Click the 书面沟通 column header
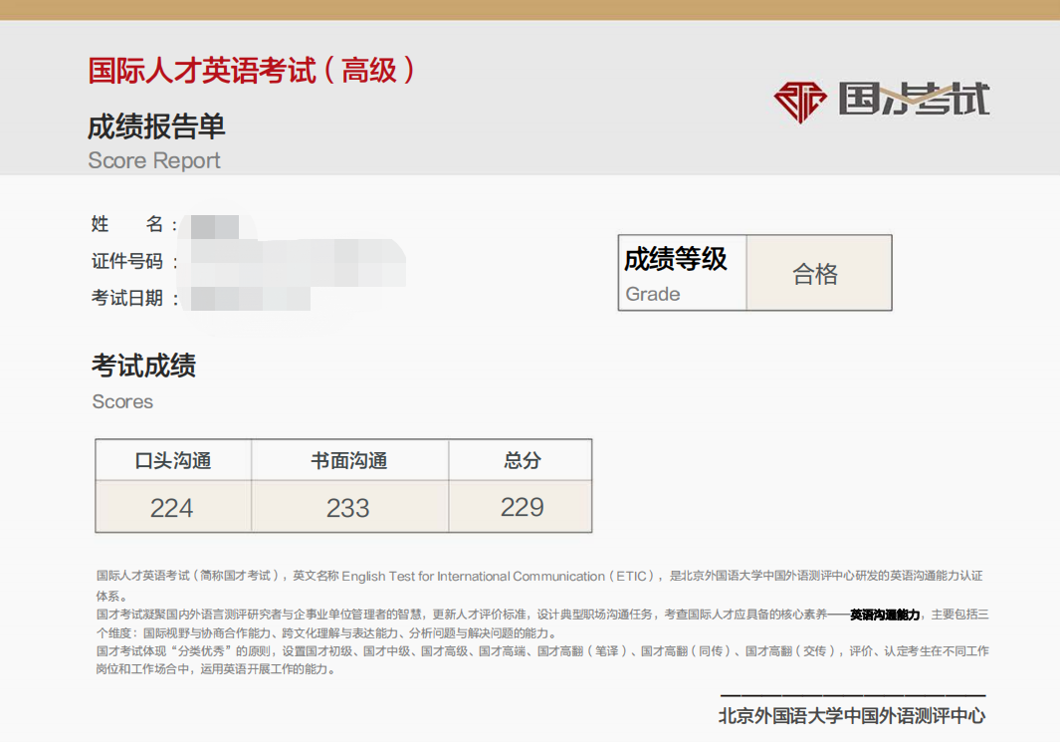The height and width of the screenshot is (742, 1060). [x=348, y=461]
